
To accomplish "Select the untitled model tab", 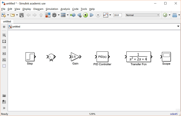I will coord(7,21).
